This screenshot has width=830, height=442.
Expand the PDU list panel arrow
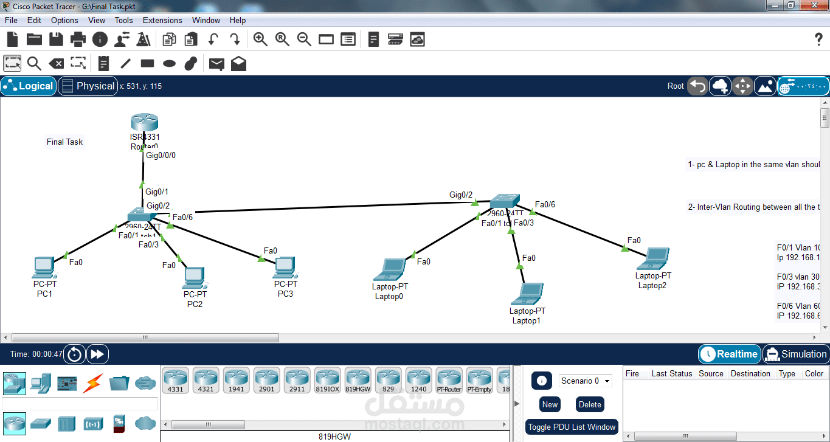(x=517, y=403)
